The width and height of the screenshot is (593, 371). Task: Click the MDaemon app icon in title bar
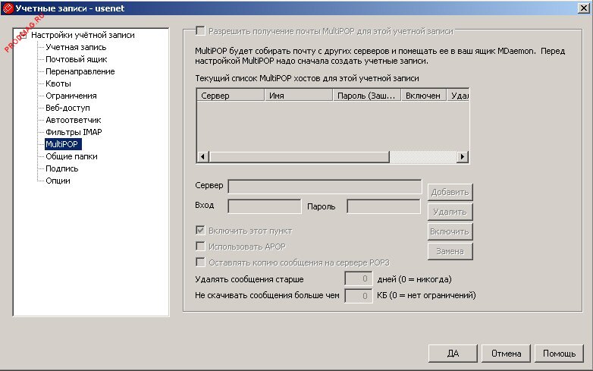point(8,8)
